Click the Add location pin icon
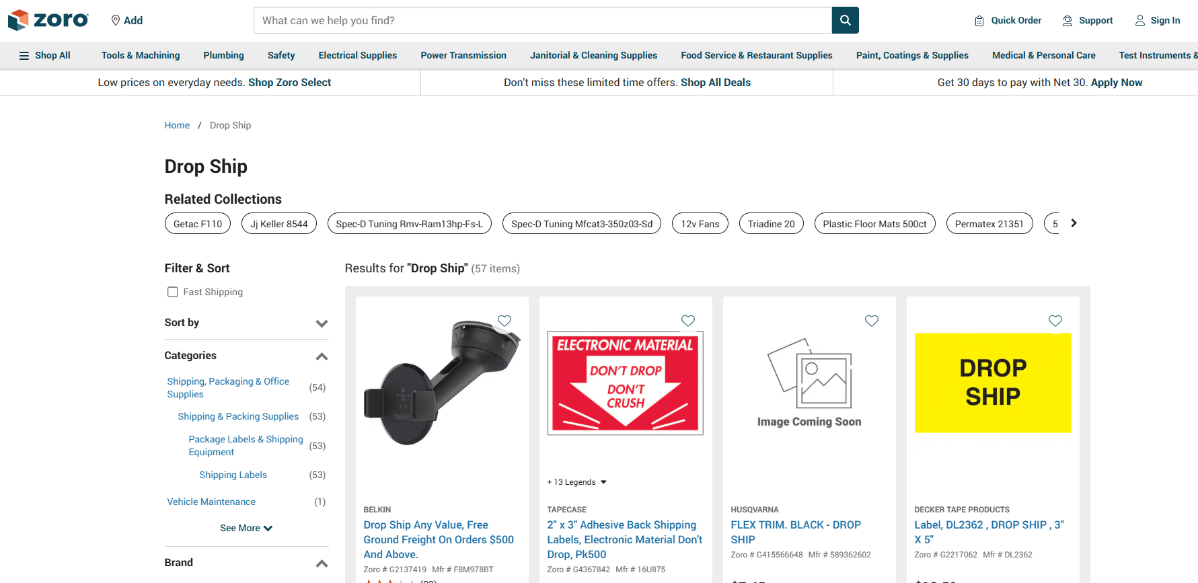The image size is (1198, 583). point(116,20)
